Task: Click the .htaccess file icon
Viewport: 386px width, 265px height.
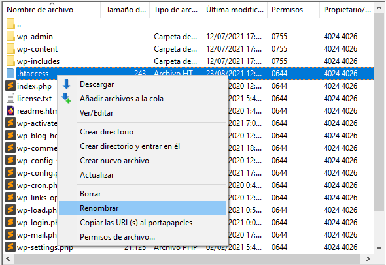Action: coord(10,74)
